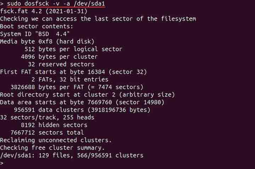Click the '956591 data clusters' line

[80, 110]
